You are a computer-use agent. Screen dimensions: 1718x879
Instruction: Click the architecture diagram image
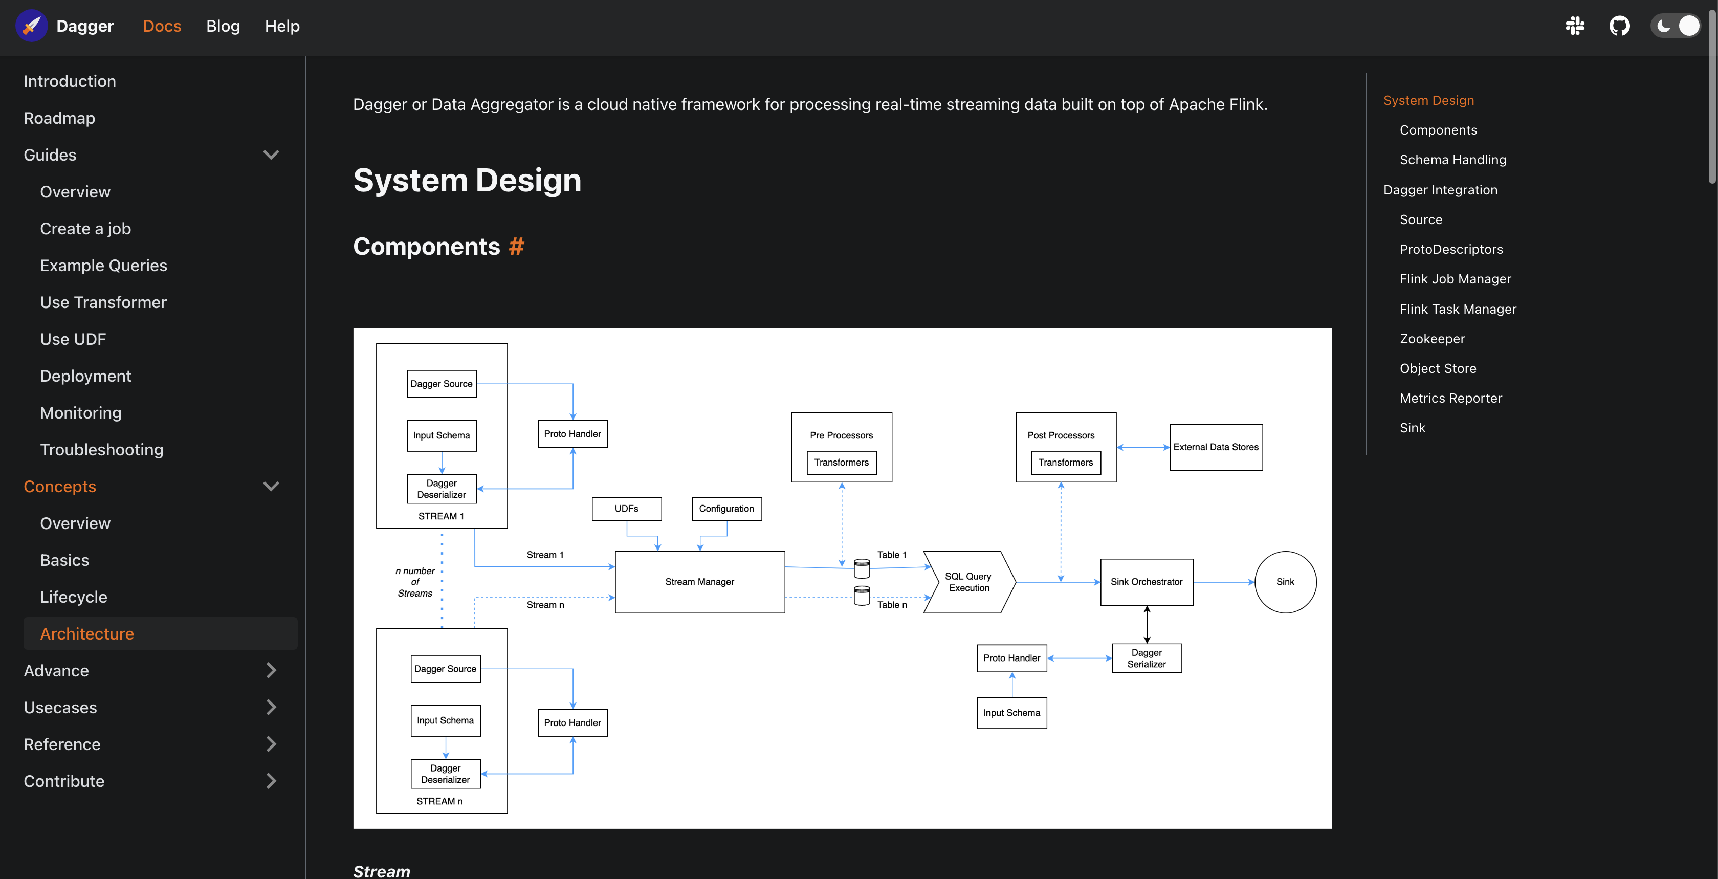pos(842,578)
